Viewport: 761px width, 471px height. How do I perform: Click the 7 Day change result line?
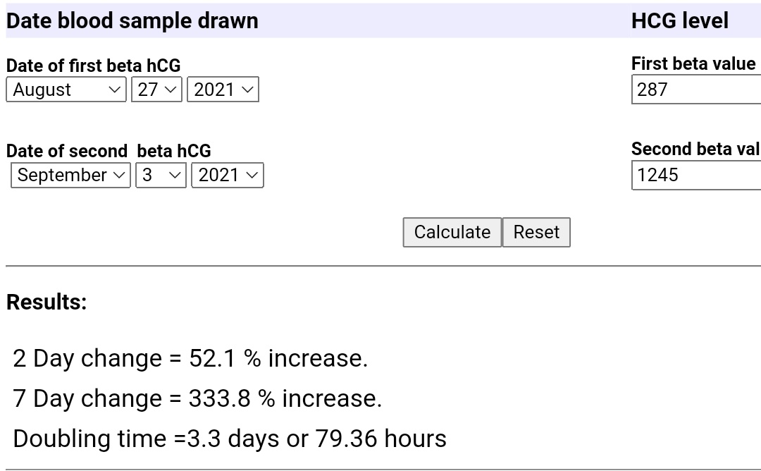[x=197, y=398]
